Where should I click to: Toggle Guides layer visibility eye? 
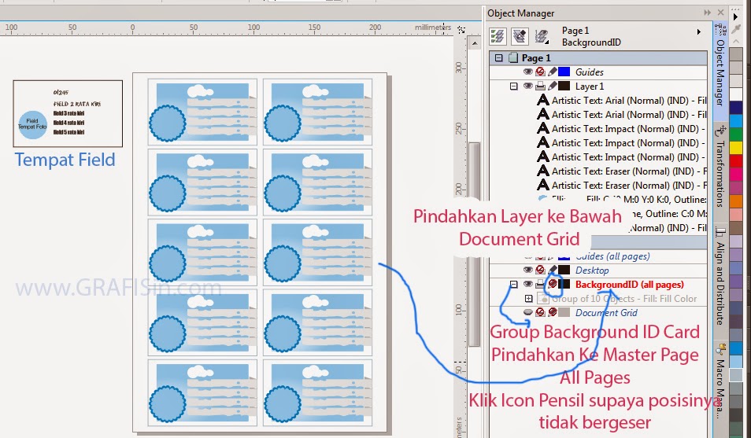coord(527,72)
